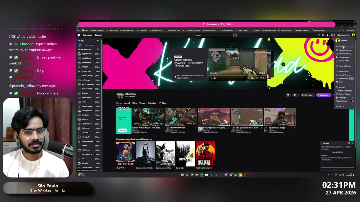This screenshot has width=360, height=202.
Task: Open Drops & Rewards menu entry
Action: (x=344, y=75)
